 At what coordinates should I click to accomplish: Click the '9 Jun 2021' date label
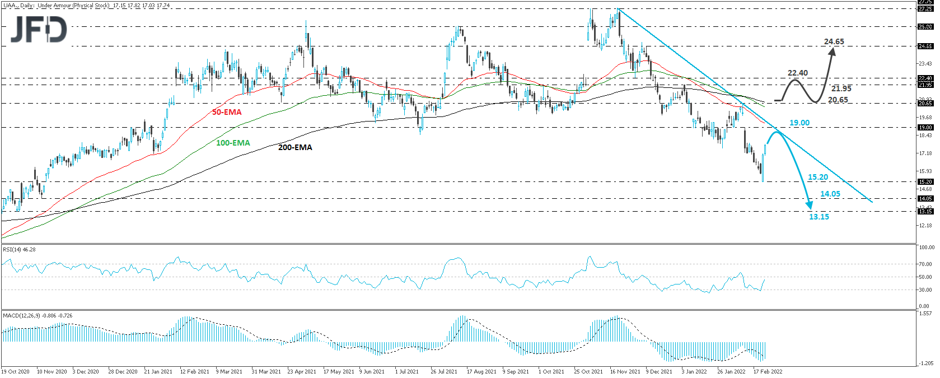pyautogui.click(x=372, y=372)
